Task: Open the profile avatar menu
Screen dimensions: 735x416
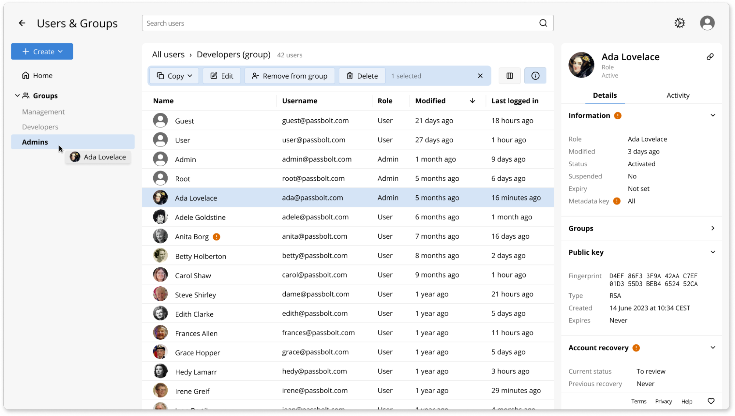Action: coord(707,23)
